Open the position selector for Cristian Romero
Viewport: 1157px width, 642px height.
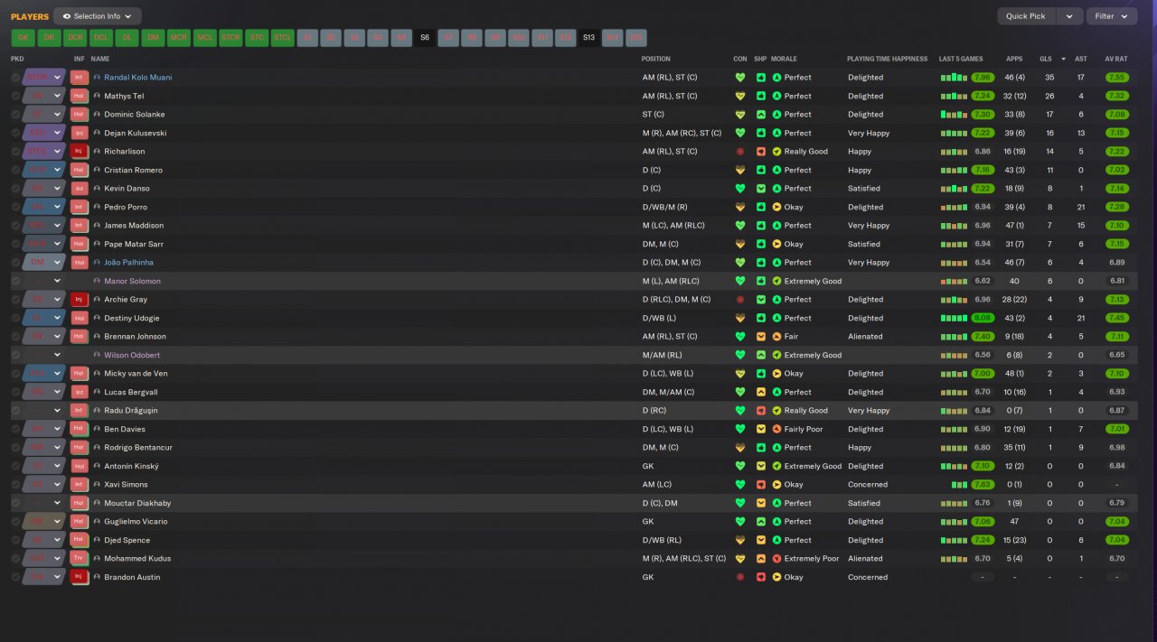click(44, 170)
